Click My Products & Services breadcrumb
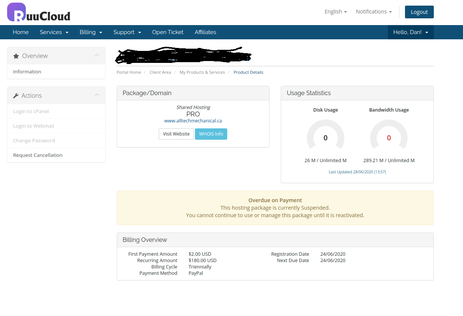Viewport: 463px width, 316px height. 202,72
